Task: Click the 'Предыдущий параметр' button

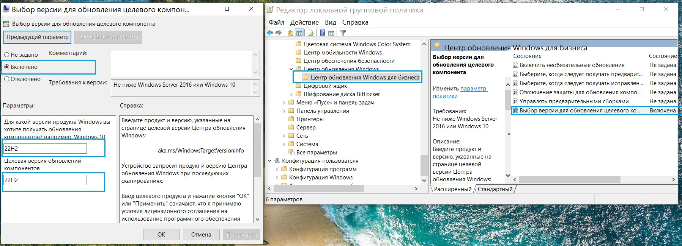Action: [x=38, y=37]
